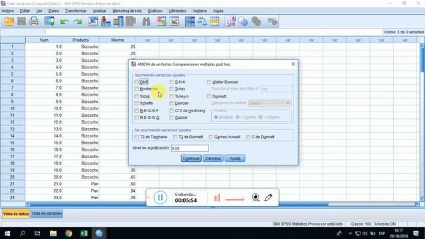The height and width of the screenshot is (239, 425).
Task: Open the Analizar menu
Action: 100,11
